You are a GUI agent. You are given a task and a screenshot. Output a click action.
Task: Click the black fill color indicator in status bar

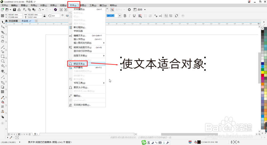point(199,142)
